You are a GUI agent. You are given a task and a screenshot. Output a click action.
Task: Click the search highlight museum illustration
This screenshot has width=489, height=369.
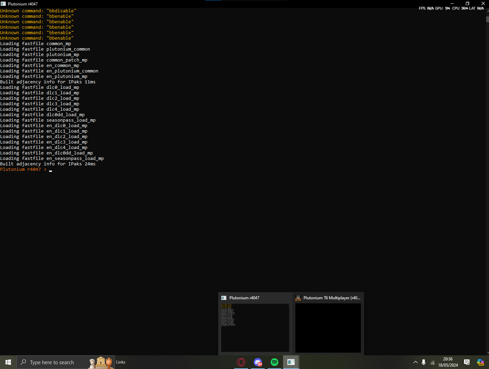(101, 362)
